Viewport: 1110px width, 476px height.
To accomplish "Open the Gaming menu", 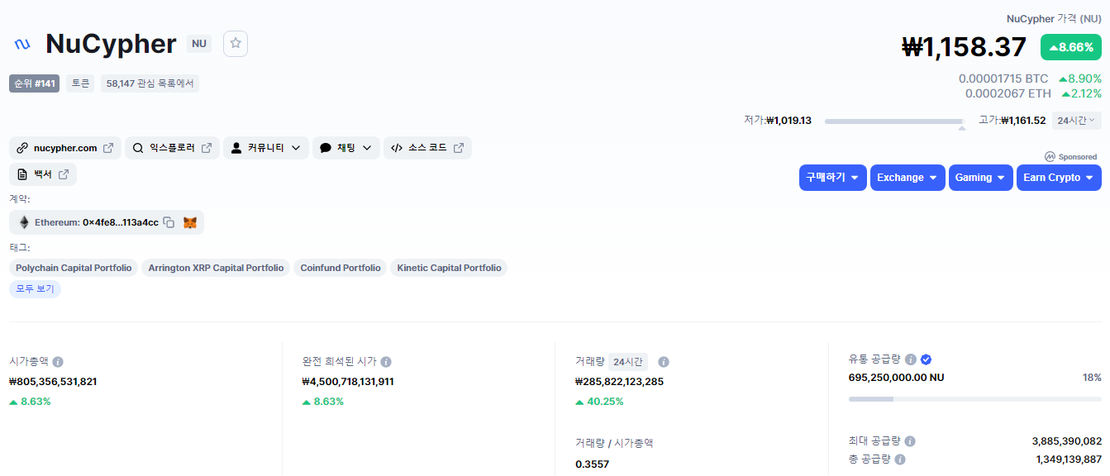I will [980, 178].
